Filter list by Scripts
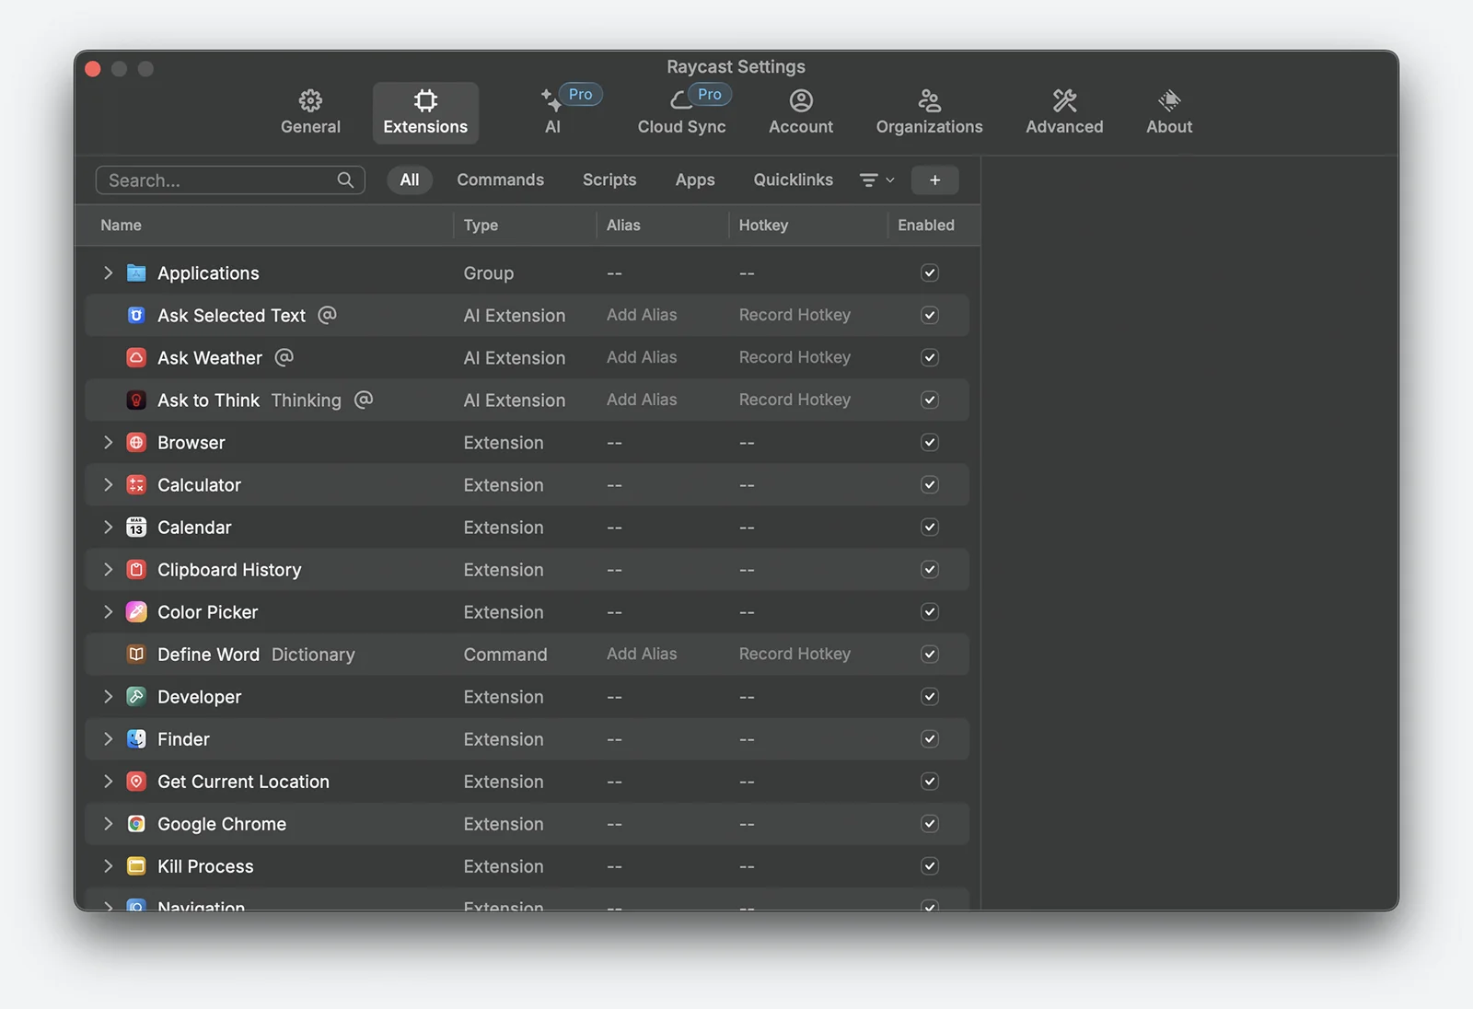The image size is (1473, 1009). click(609, 180)
